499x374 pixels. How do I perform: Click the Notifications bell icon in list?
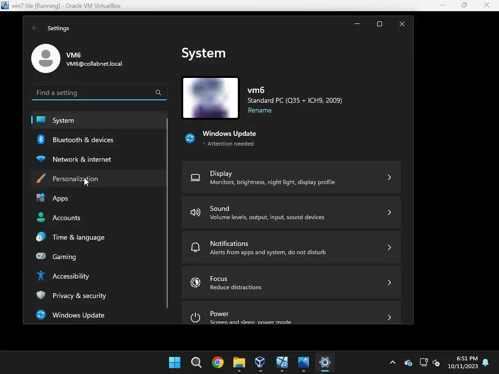click(195, 247)
